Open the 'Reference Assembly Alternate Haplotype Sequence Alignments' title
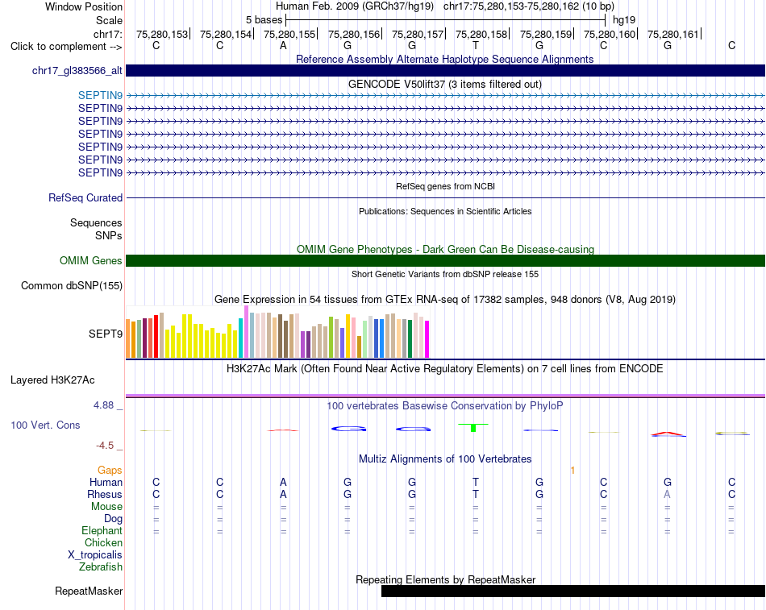The height and width of the screenshot is (610, 766). point(444,59)
